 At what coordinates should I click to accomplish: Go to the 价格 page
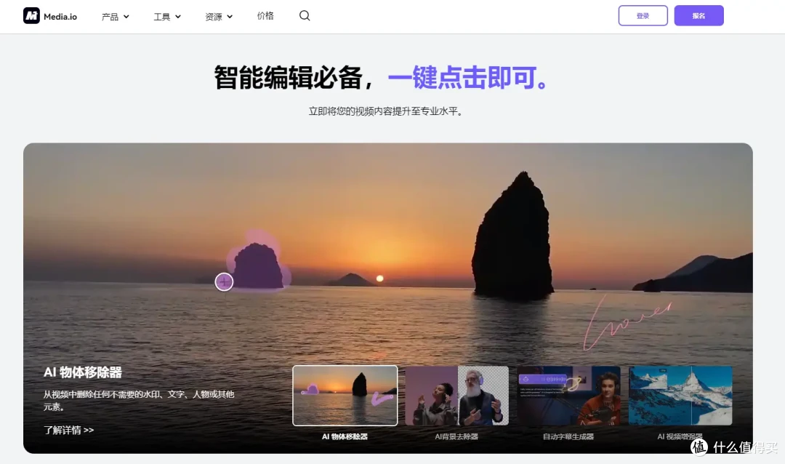point(265,15)
